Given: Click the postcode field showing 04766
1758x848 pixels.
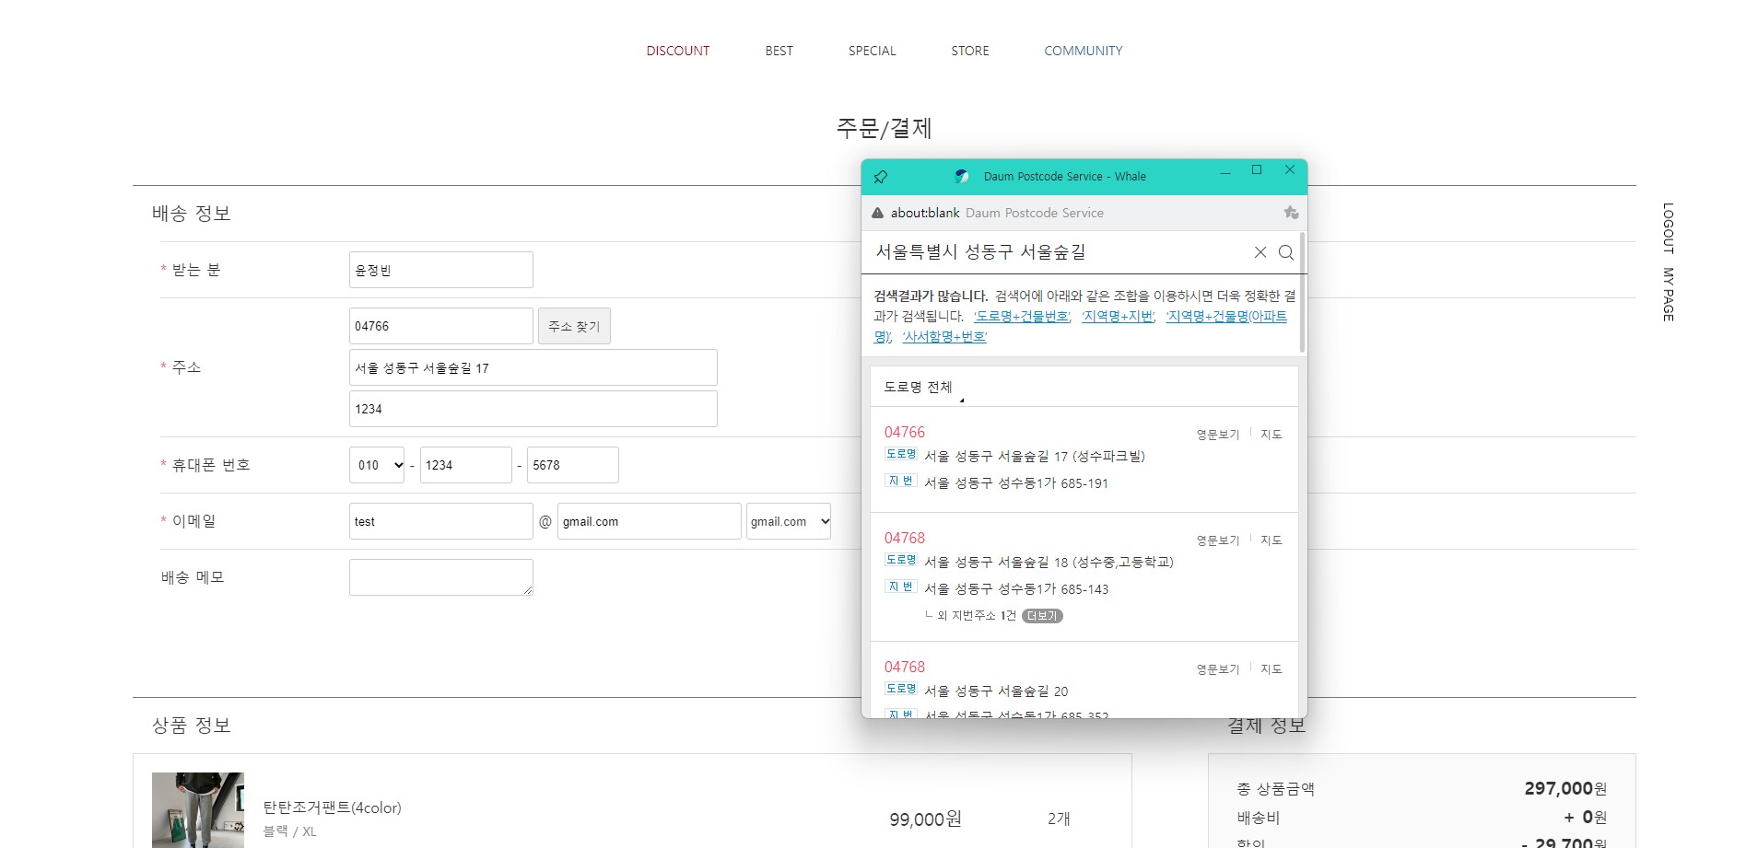Looking at the screenshot, I should (441, 326).
